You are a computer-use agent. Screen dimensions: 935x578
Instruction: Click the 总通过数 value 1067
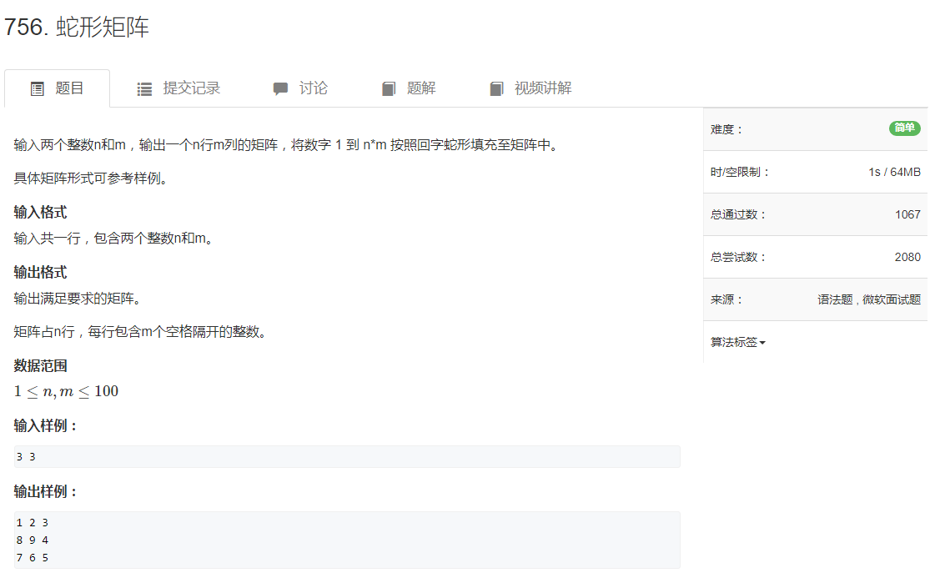pos(908,214)
